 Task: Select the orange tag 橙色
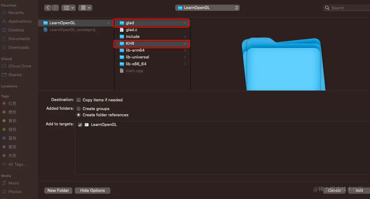click(x=12, y=112)
